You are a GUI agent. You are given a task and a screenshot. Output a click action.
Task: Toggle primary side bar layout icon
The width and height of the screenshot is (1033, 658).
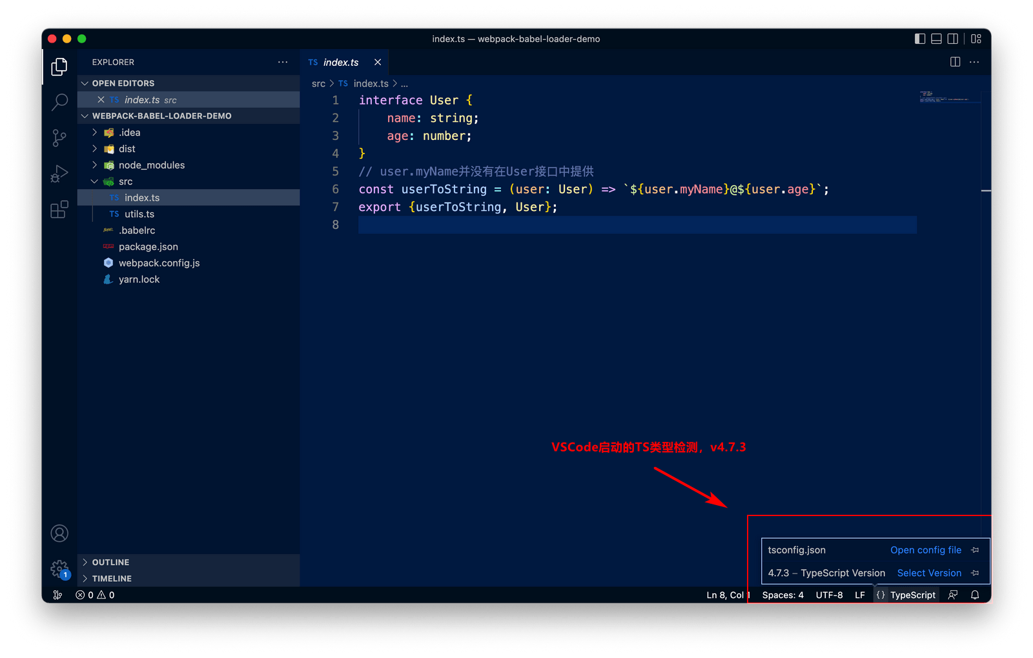[x=920, y=39]
